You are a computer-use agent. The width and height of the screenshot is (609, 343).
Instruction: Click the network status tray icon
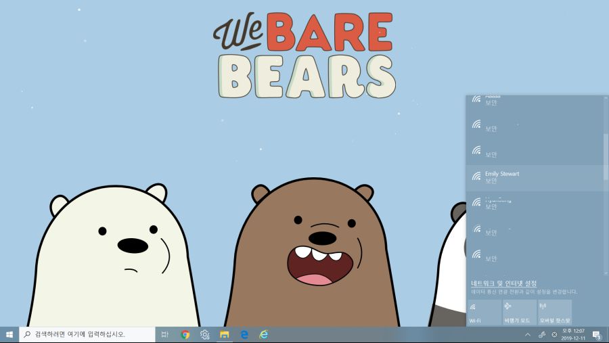coord(542,334)
